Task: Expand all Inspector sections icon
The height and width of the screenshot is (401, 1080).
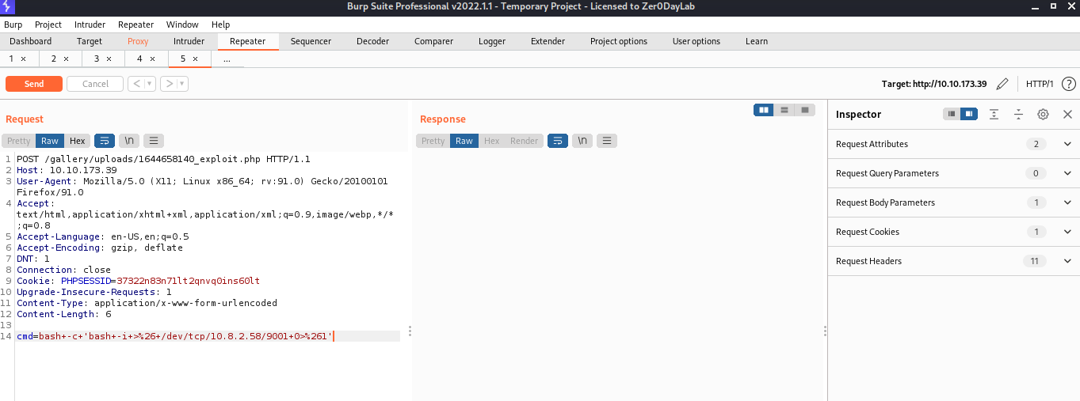Action: click(994, 114)
